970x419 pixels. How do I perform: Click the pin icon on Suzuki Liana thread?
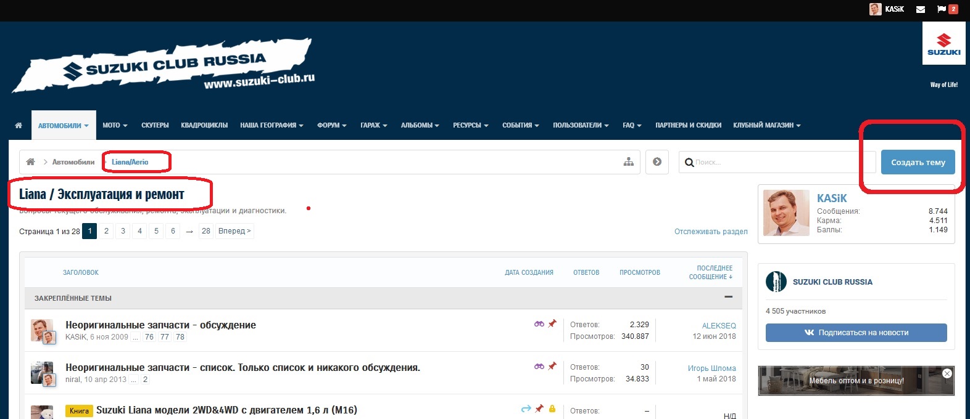point(539,409)
